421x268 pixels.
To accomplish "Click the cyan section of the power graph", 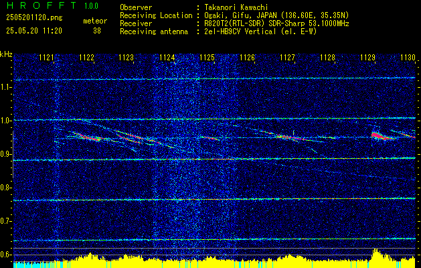I will pyautogui.click(x=32, y=265).
